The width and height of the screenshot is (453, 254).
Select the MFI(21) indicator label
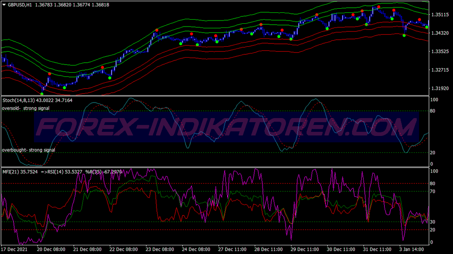[11, 173]
